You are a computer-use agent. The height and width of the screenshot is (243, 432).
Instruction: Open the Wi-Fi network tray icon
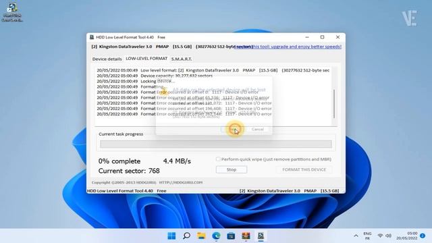[380, 236]
